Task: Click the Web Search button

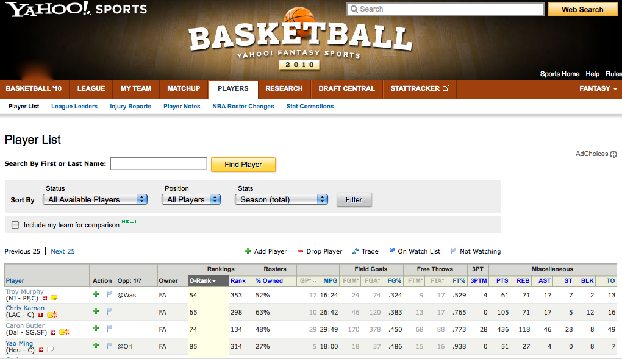Action: [x=582, y=9]
